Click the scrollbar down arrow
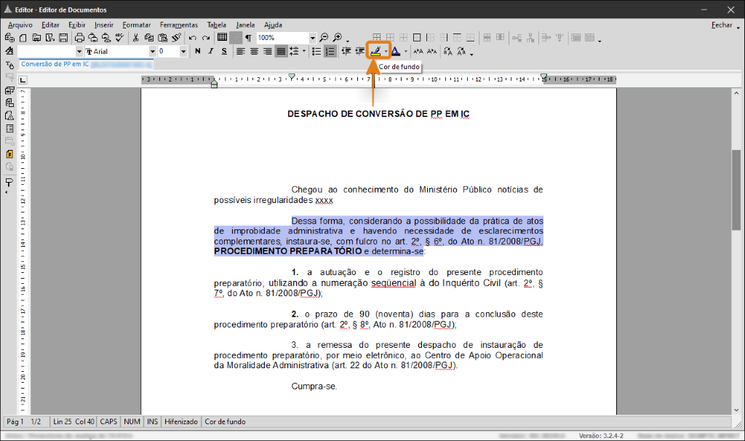The image size is (745, 441). pos(736,410)
